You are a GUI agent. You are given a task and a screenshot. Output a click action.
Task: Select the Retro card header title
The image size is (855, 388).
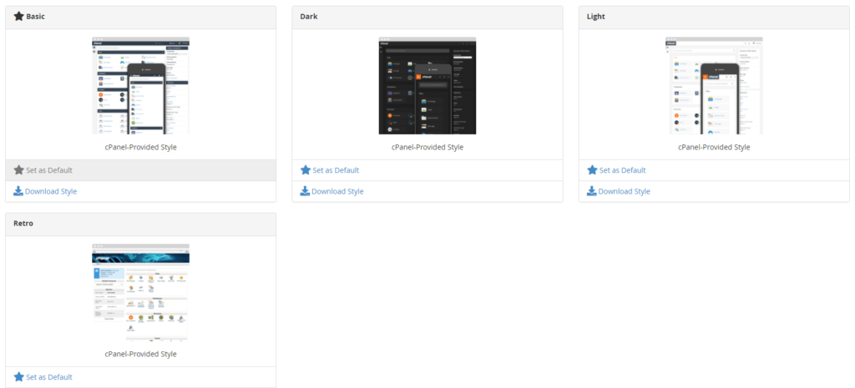point(23,224)
